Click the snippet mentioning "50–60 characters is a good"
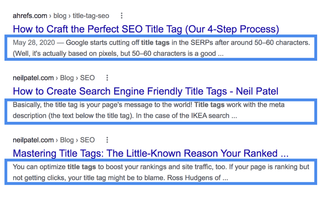328x197 pixels. [x=118, y=54]
